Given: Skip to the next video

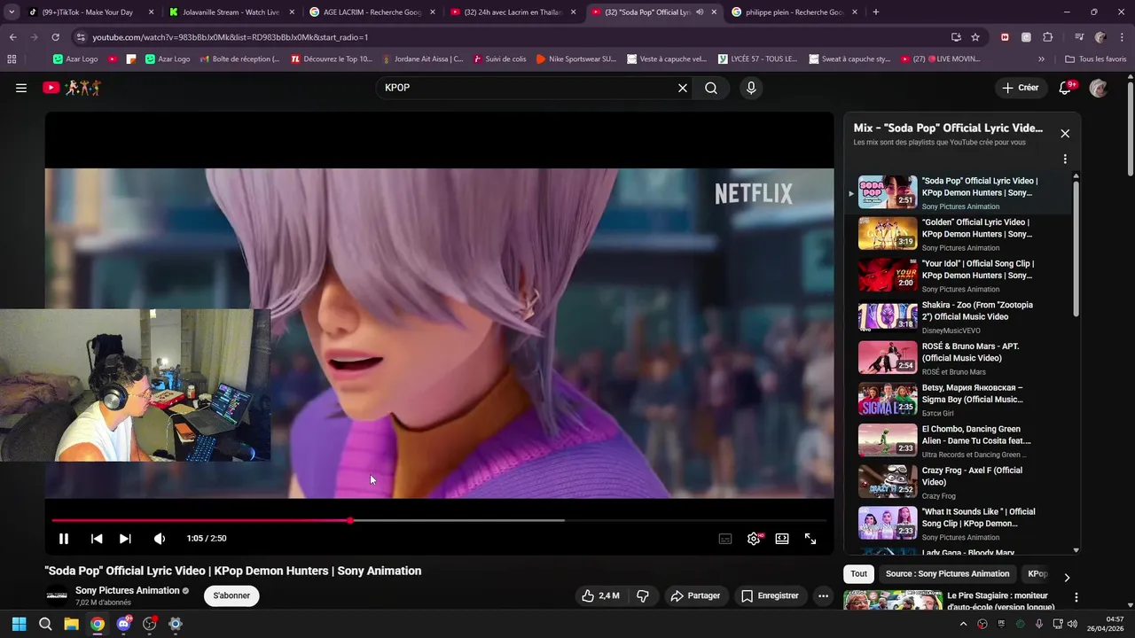Looking at the screenshot, I should tap(125, 539).
